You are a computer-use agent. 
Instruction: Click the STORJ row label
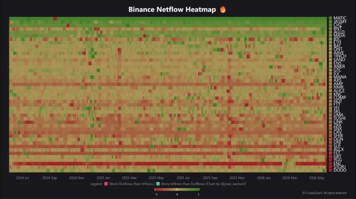[339, 167]
